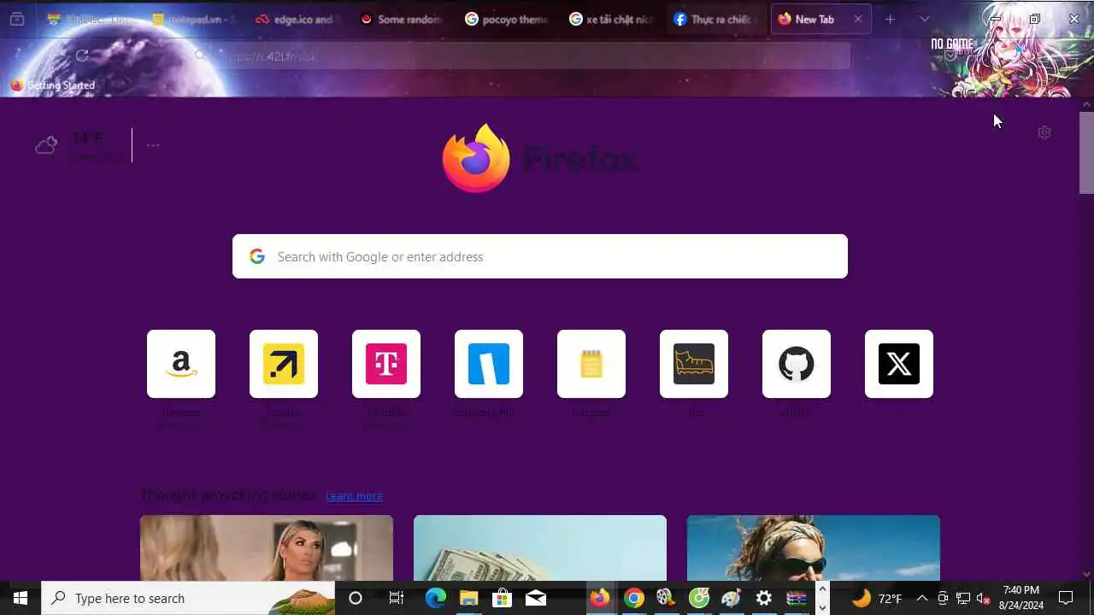
Task: Open Microsoft Store from taskbar
Action: [x=502, y=598]
